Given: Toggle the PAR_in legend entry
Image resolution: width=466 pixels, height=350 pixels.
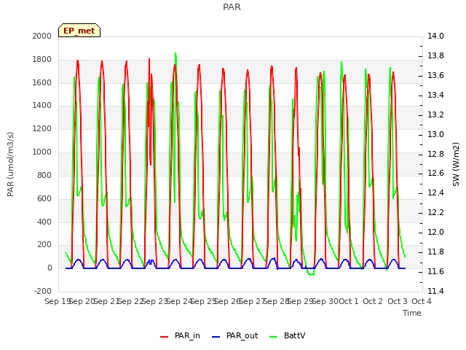Looking at the screenshot, I should (180, 335).
